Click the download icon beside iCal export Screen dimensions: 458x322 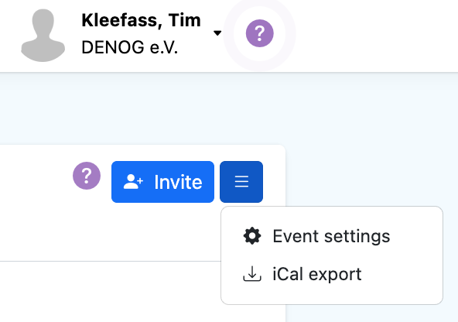coord(252,274)
